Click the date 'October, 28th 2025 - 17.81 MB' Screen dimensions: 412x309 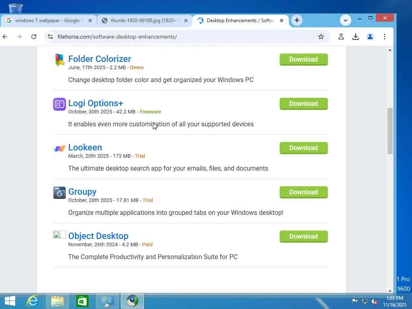click(103, 200)
